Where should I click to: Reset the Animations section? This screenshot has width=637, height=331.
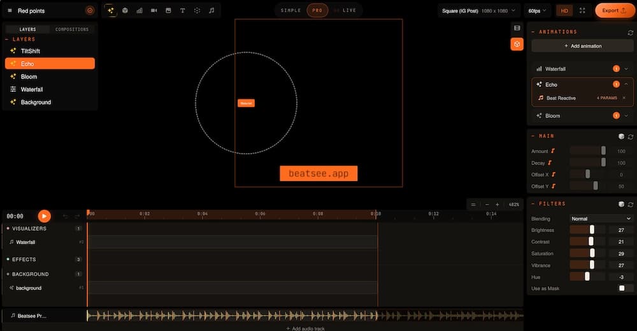631,32
